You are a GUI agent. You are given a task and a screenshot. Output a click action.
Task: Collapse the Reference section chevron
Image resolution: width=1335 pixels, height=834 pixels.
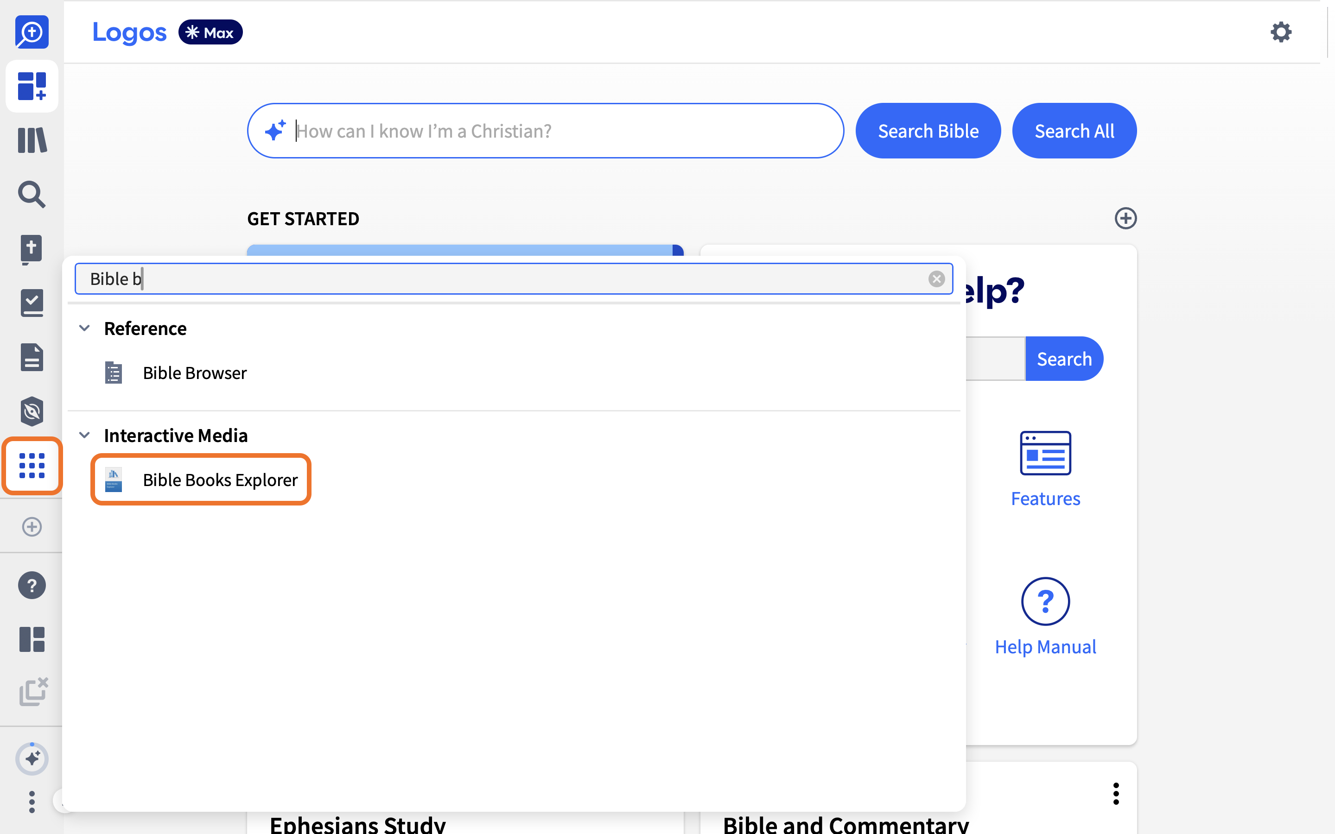(x=84, y=328)
